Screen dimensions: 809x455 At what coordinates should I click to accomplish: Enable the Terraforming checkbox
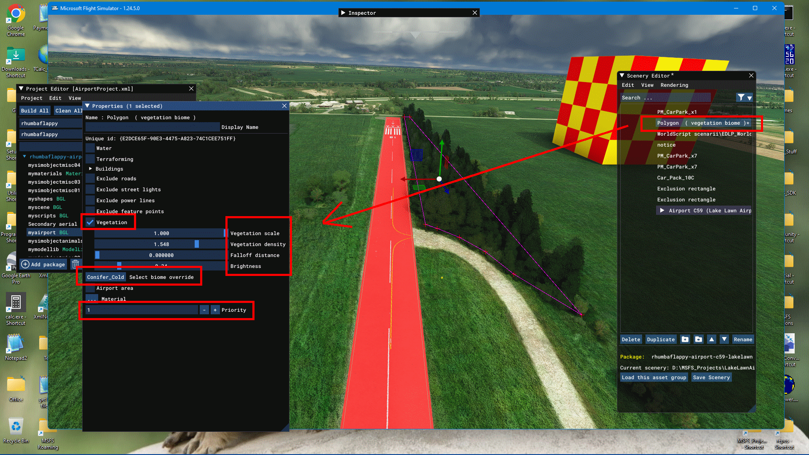coord(90,159)
